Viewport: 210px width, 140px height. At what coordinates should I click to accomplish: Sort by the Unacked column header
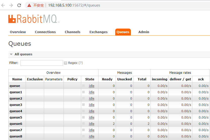click(125, 79)
